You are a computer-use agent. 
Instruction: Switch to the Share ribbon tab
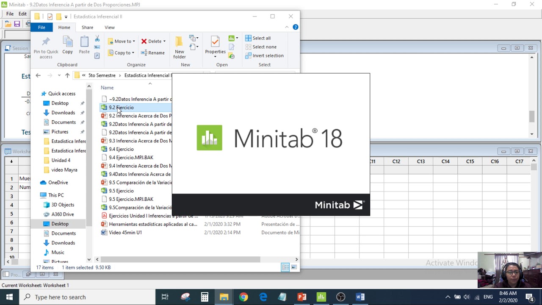[x=87, y=28]
